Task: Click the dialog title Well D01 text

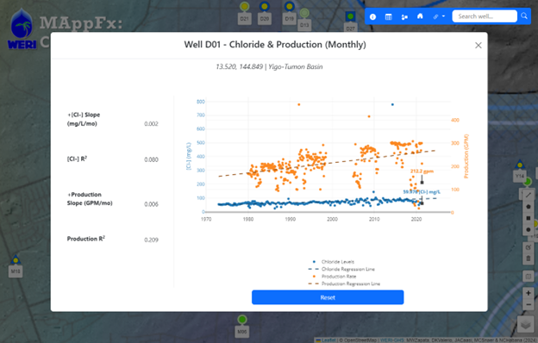Action: tap(275, 45)
